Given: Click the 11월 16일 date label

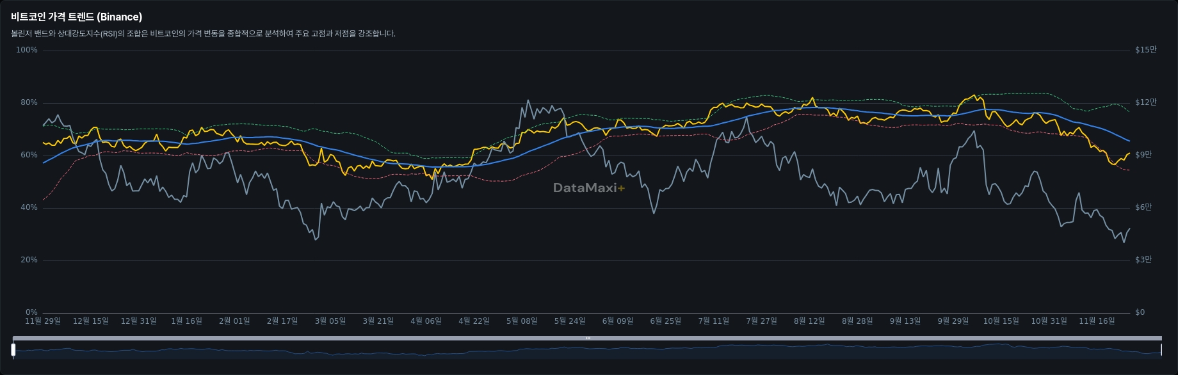Looking at the screenshot, I should [x=1097, y=321].
